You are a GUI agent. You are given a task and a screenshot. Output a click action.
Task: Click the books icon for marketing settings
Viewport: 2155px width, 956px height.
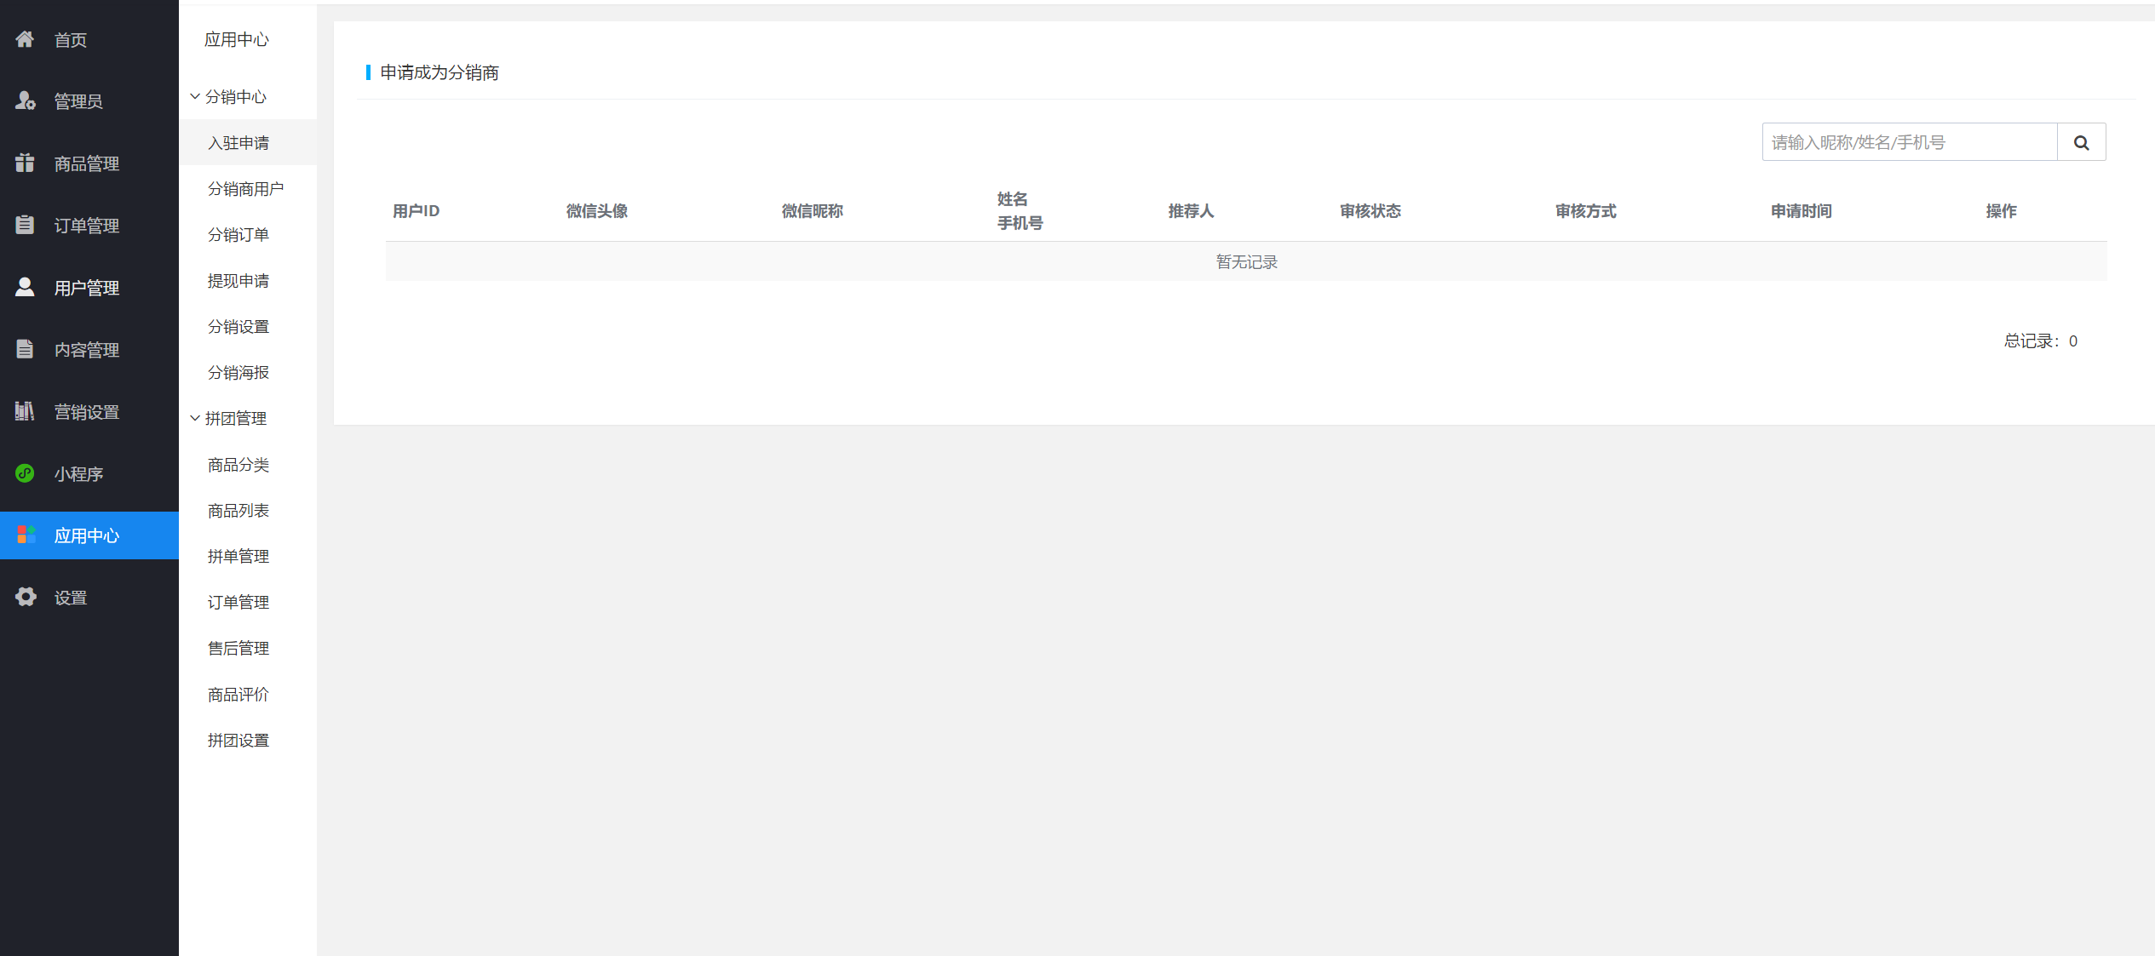[25, 411]
